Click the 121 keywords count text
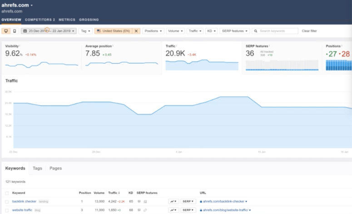The image size is (352, 214). tap(15, 182)
